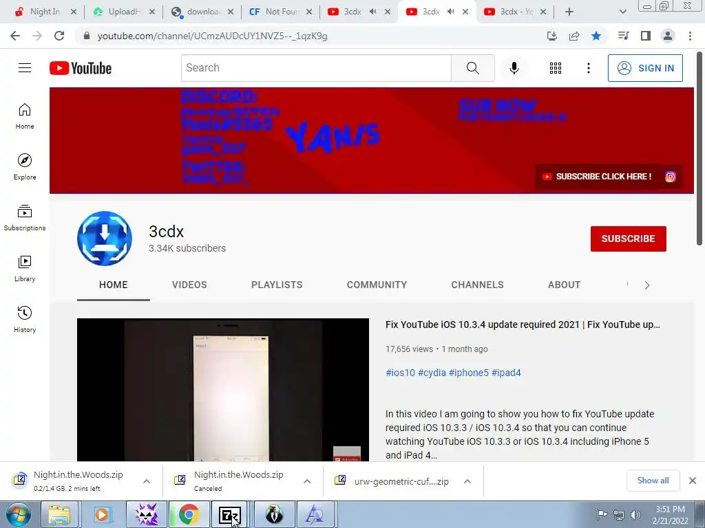The width and height of the screenshot is (705, 528).
Task: Open Chrome three-dot menu
Action: 690,36
